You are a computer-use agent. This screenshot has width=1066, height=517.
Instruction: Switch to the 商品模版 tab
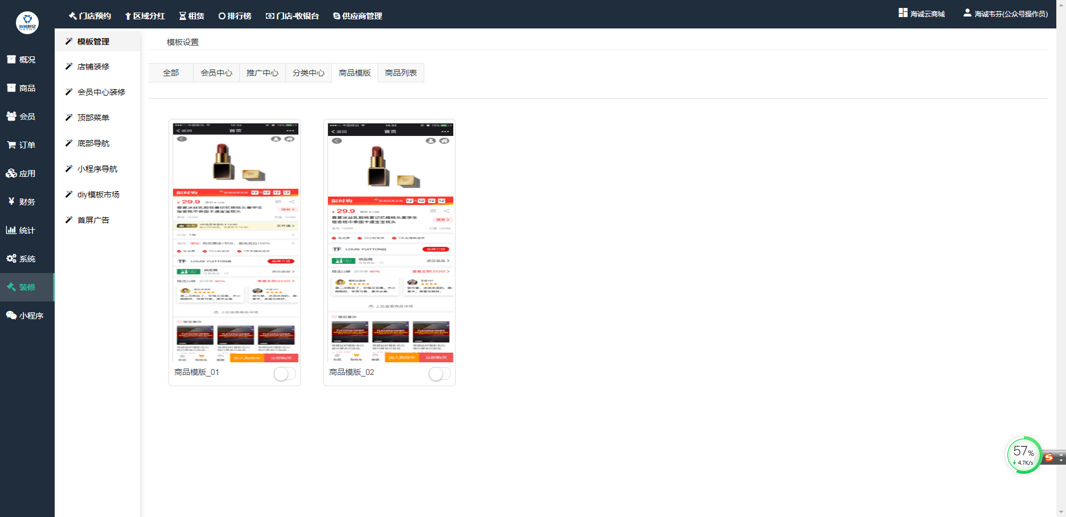[355, 73]
